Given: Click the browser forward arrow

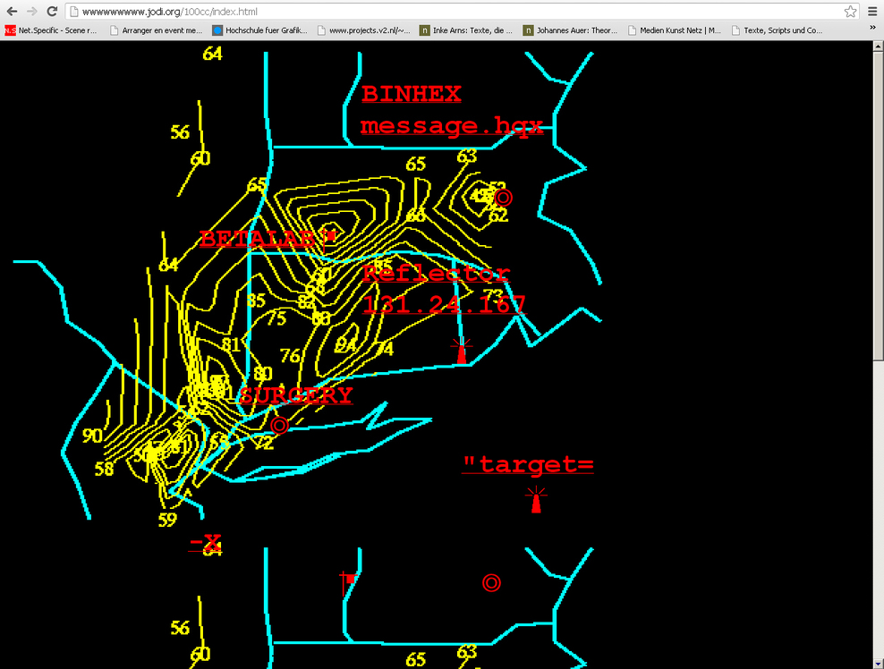Looking at the screenshot, I should tap(31, 12).
